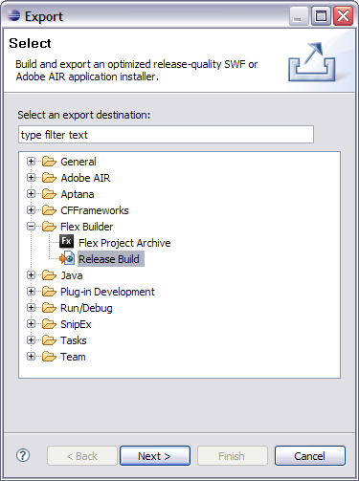Click the General folder icon

(x=49, y=162)
